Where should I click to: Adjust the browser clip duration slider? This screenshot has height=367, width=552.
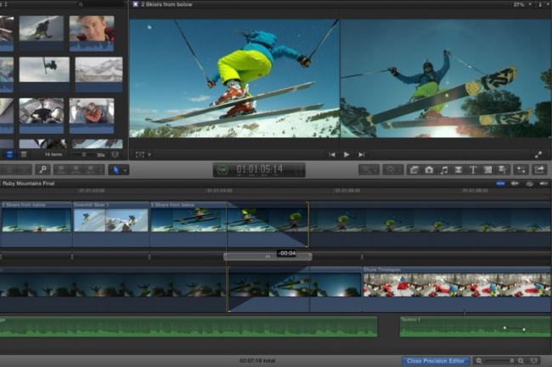(83, 154)
